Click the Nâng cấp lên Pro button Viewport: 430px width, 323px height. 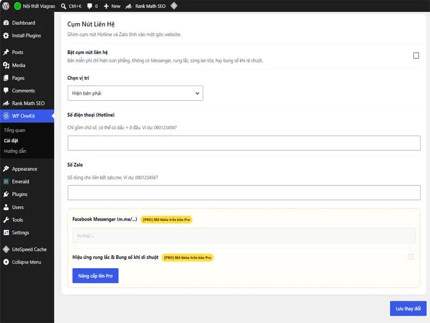96,276
